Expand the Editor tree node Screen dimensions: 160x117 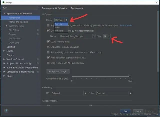pyautogui.click(x=4, y=51)
